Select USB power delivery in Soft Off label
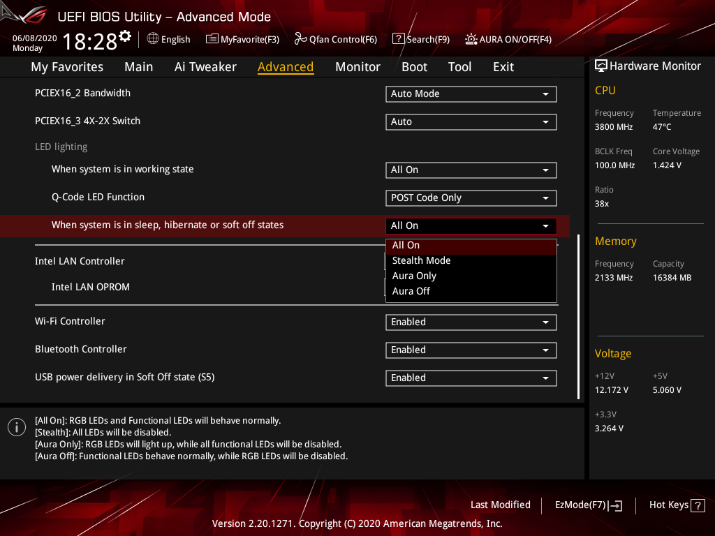 (x=124, y=378)
